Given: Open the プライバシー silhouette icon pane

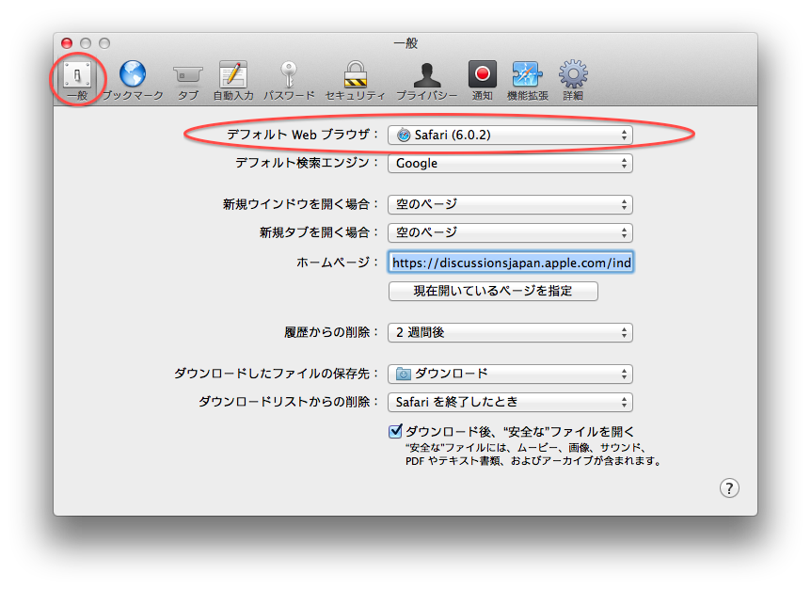Looking at the screenshot, I should point(427,80).
